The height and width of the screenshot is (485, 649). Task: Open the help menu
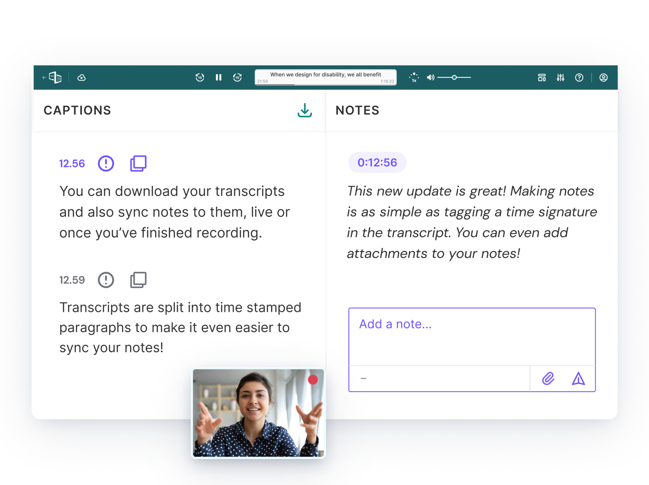pyautogui.click(x=579, y=78)
